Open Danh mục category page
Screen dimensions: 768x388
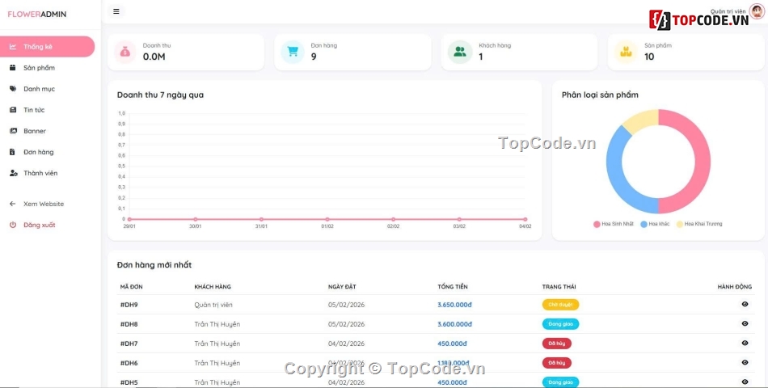point(39,89)
